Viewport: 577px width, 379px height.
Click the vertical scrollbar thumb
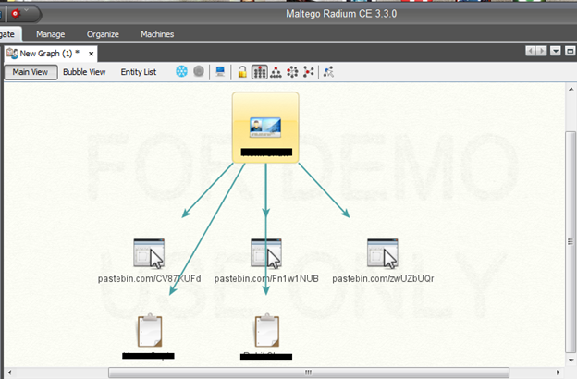[571, 242]
